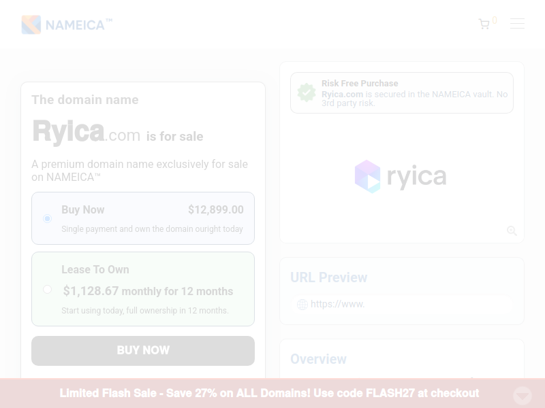Click the https://www. URL preview field
This screenshot has width=545, height=408.
[402, 304]
